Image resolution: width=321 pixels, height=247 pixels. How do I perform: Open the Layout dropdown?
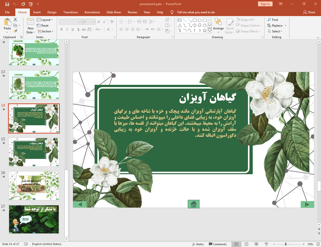[45, 20]
